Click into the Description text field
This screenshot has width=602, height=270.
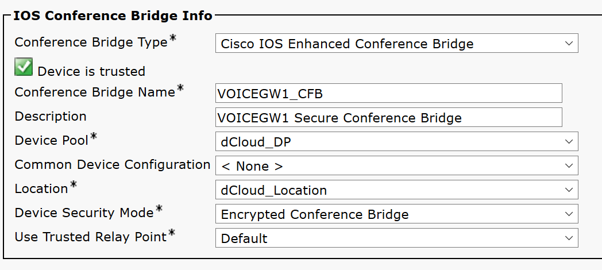[388, 118]
